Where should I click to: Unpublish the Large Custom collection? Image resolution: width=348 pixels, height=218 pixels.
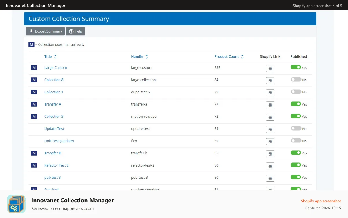[x=296, y=67]
